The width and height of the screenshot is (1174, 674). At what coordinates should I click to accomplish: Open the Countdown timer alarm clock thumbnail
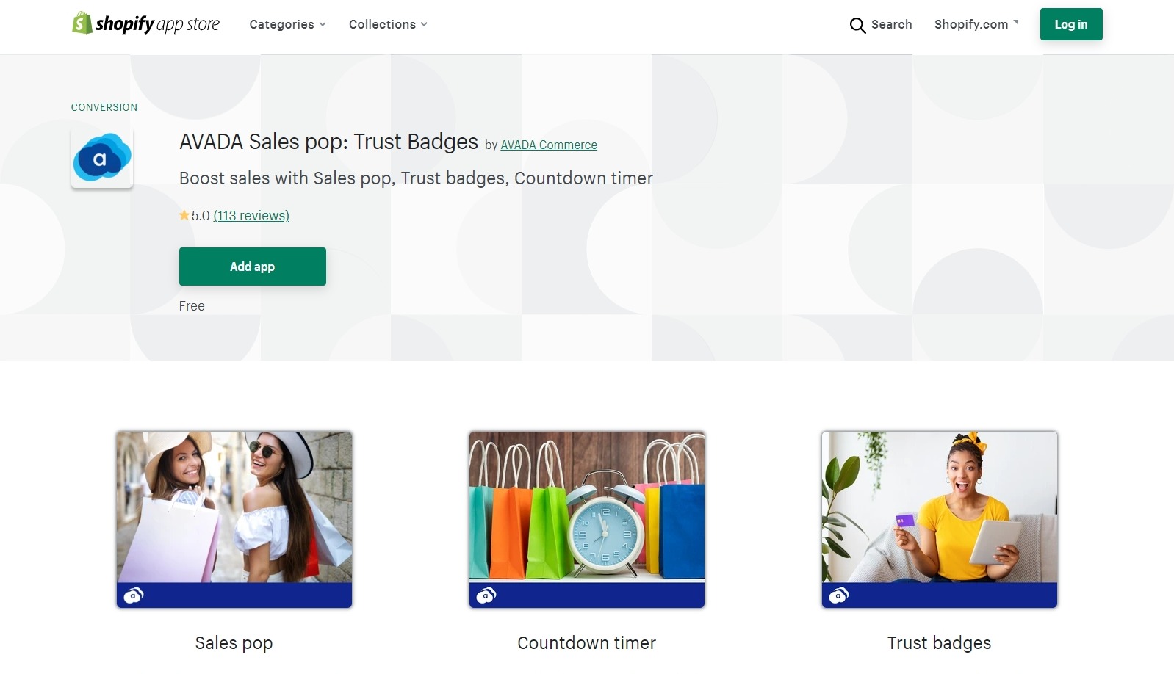click(x=587, y=507)
